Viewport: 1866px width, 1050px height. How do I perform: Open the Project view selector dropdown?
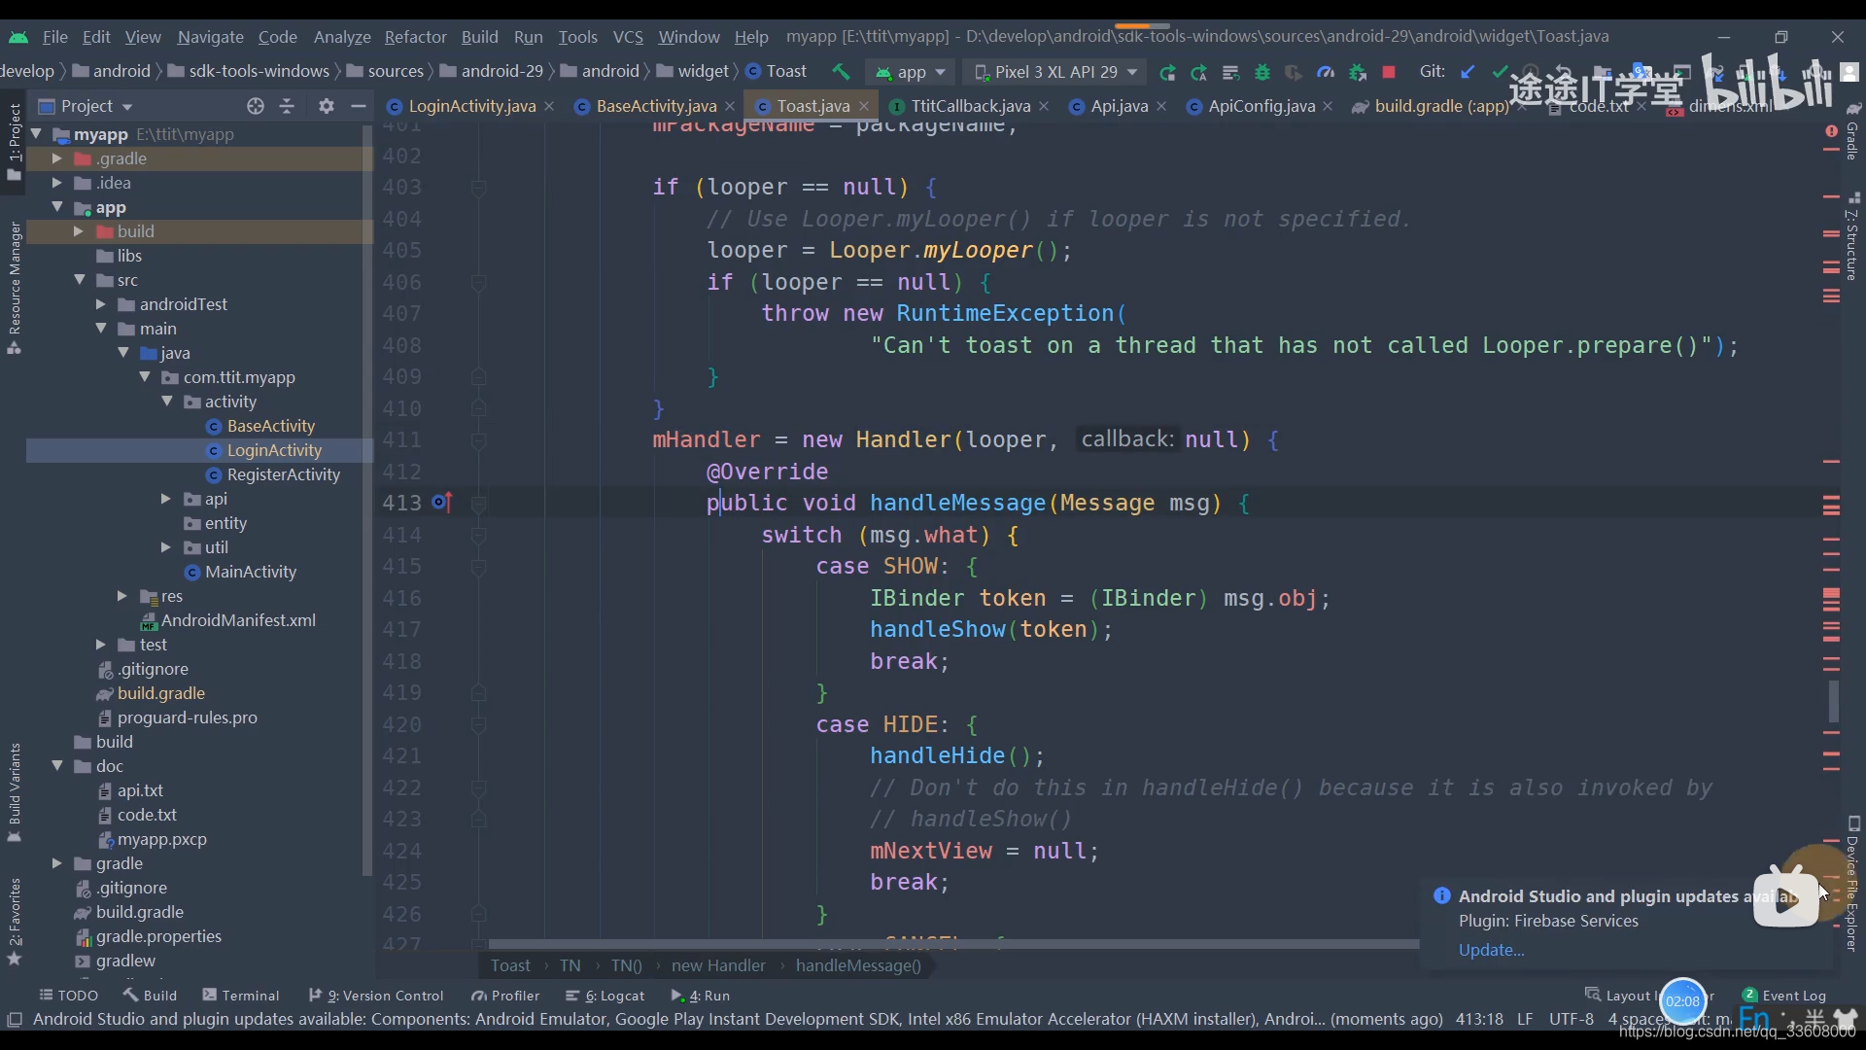86,106
